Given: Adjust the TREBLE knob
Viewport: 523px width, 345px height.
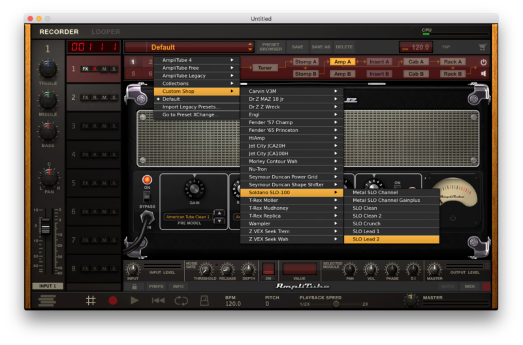Looking at the screenshot, I should coord(48,69).
